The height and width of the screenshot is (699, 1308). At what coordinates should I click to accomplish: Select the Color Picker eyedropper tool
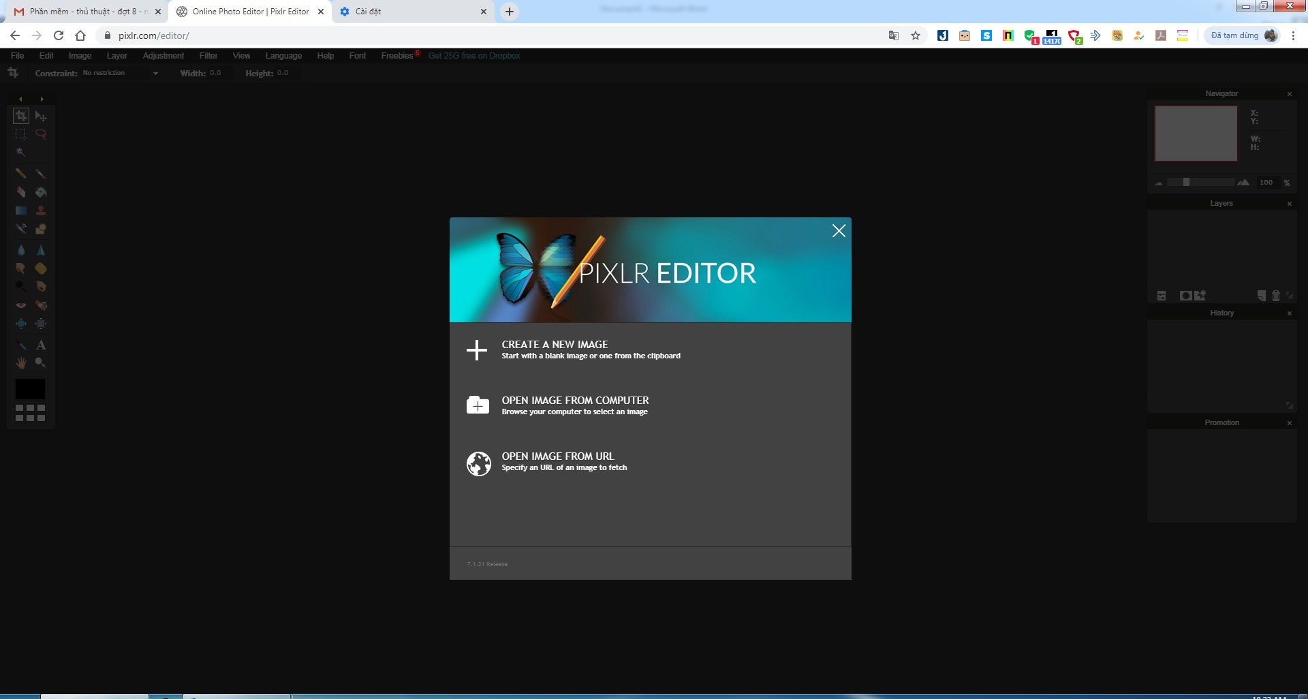coord(21,345)
